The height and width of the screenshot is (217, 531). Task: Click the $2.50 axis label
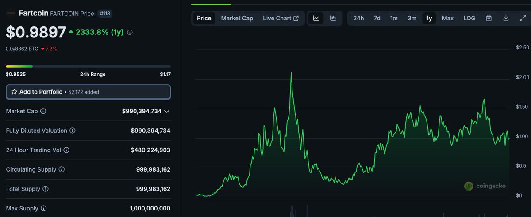[x=523, y=47]
